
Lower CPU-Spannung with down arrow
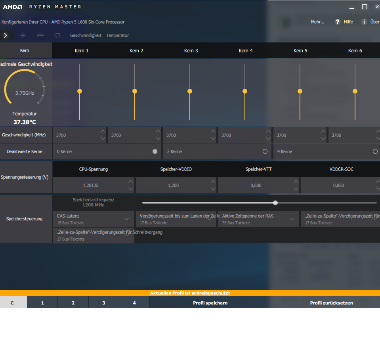click(x=131, y=189)
